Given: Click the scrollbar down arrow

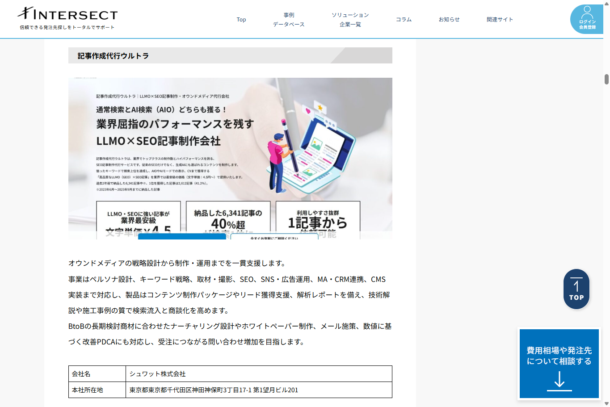Looking at the screenshot, I should pos(606,403).
